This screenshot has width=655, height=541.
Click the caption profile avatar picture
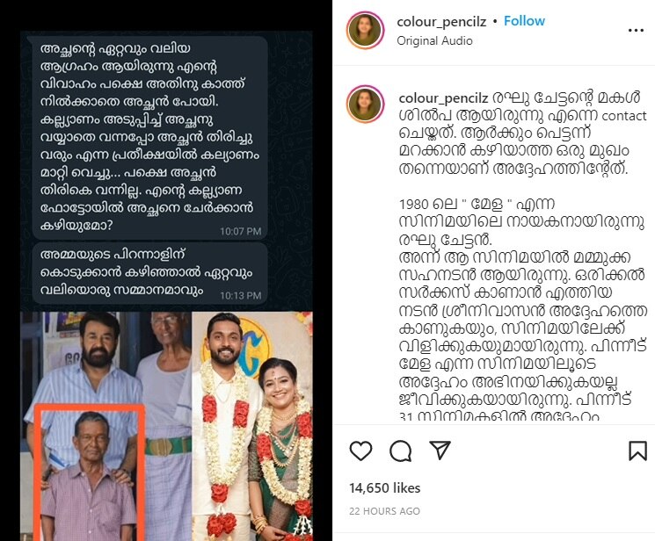tap(366, 104)
